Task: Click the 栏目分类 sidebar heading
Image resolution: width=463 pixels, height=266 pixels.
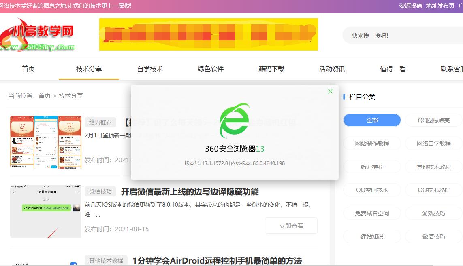Action: pos(362,97)
